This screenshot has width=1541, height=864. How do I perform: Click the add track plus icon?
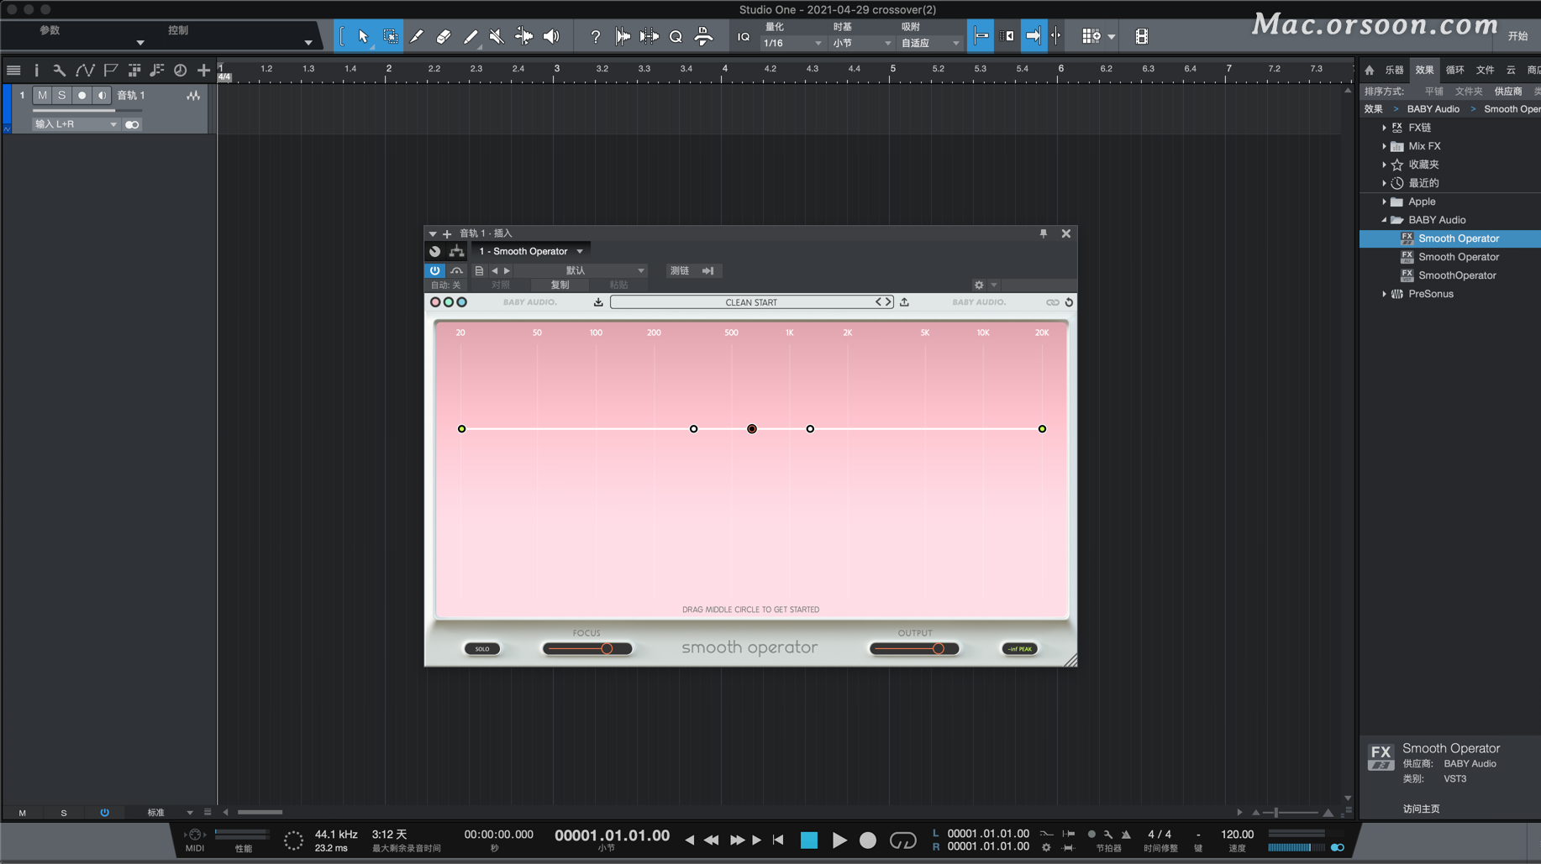203,71
